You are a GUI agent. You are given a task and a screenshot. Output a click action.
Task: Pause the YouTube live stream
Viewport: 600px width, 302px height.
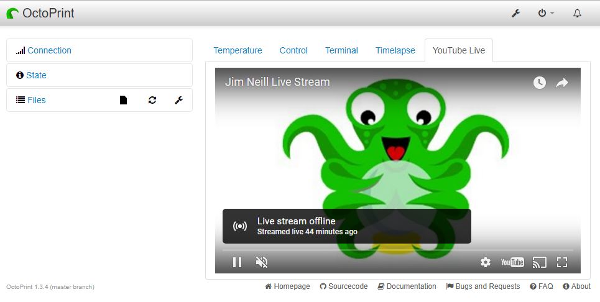point(237,262)
